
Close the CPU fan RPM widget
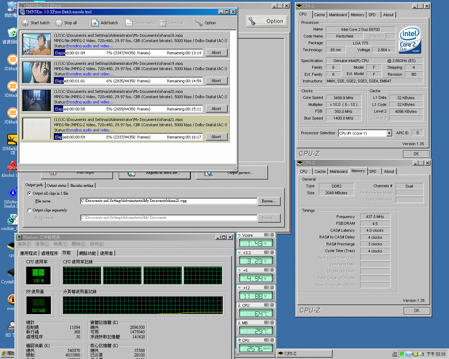coord(272,340)
